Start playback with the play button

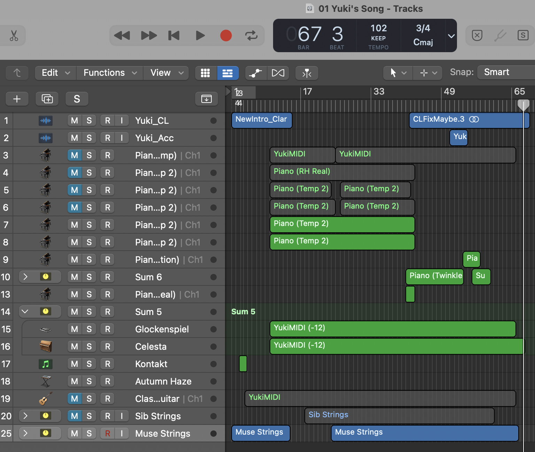(200, 35)
